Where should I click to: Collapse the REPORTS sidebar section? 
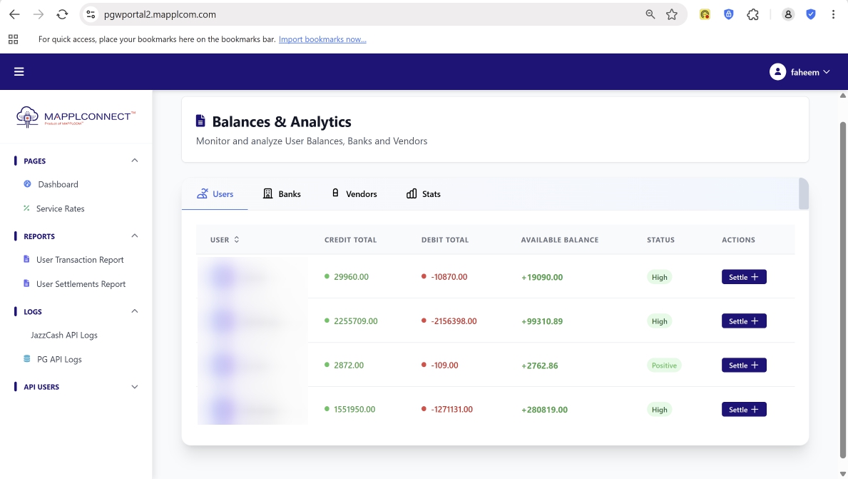(x=135, y=236)
